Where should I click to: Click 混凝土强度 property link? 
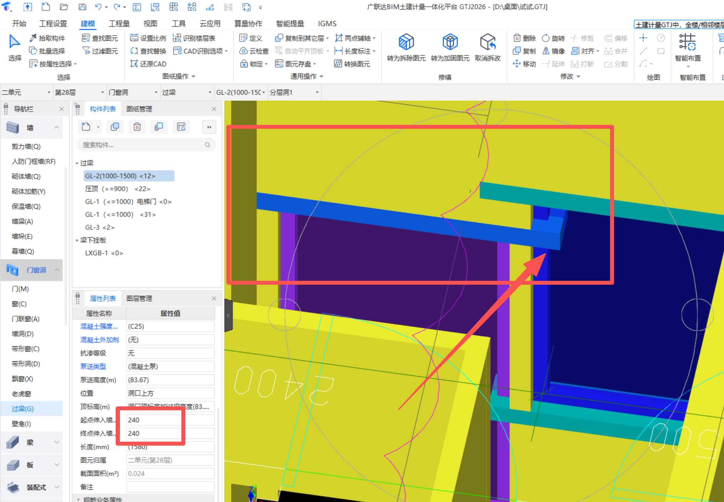[x=99, y=326]
